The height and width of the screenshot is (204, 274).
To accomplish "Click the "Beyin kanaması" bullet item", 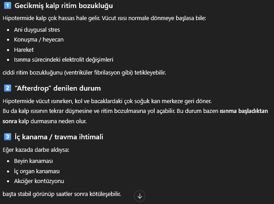I will (32, 161).
